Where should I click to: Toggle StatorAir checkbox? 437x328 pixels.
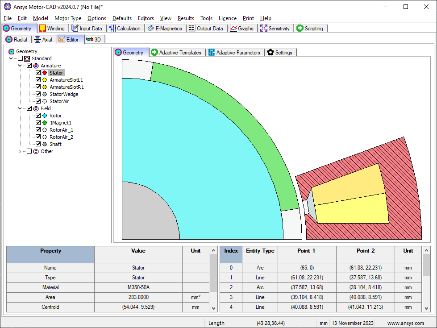(38, 101)
